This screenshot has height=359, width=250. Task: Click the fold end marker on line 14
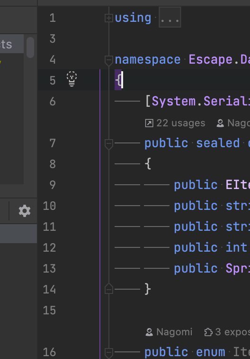(109, 289)
